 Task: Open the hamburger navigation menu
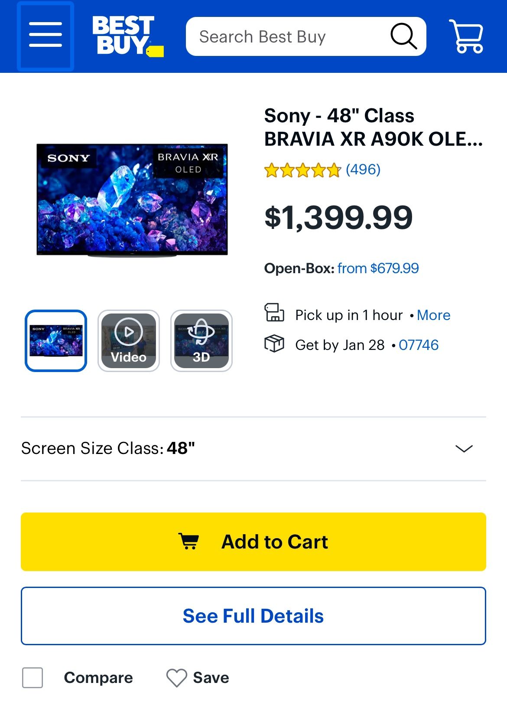[x=45, y=36]
